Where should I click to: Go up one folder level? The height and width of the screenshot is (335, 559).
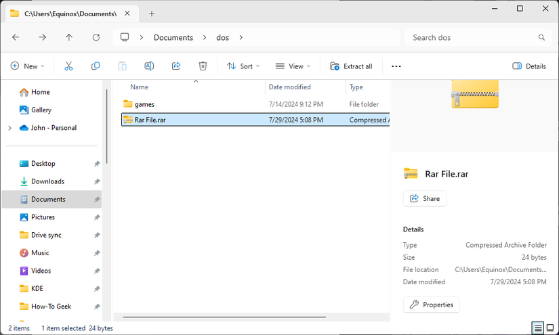(x=69, y=38)
